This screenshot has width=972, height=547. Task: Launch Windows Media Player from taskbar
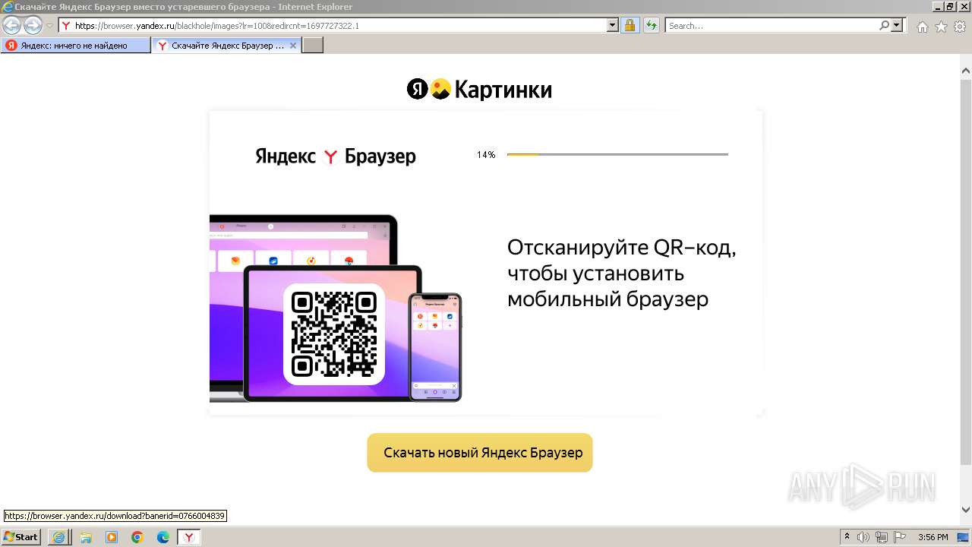tap(112, 537)
